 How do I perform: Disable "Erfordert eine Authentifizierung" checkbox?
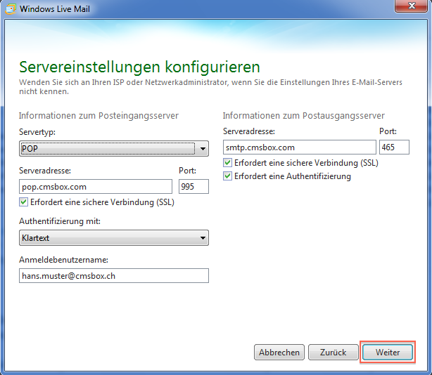click(x=227, y=176)
